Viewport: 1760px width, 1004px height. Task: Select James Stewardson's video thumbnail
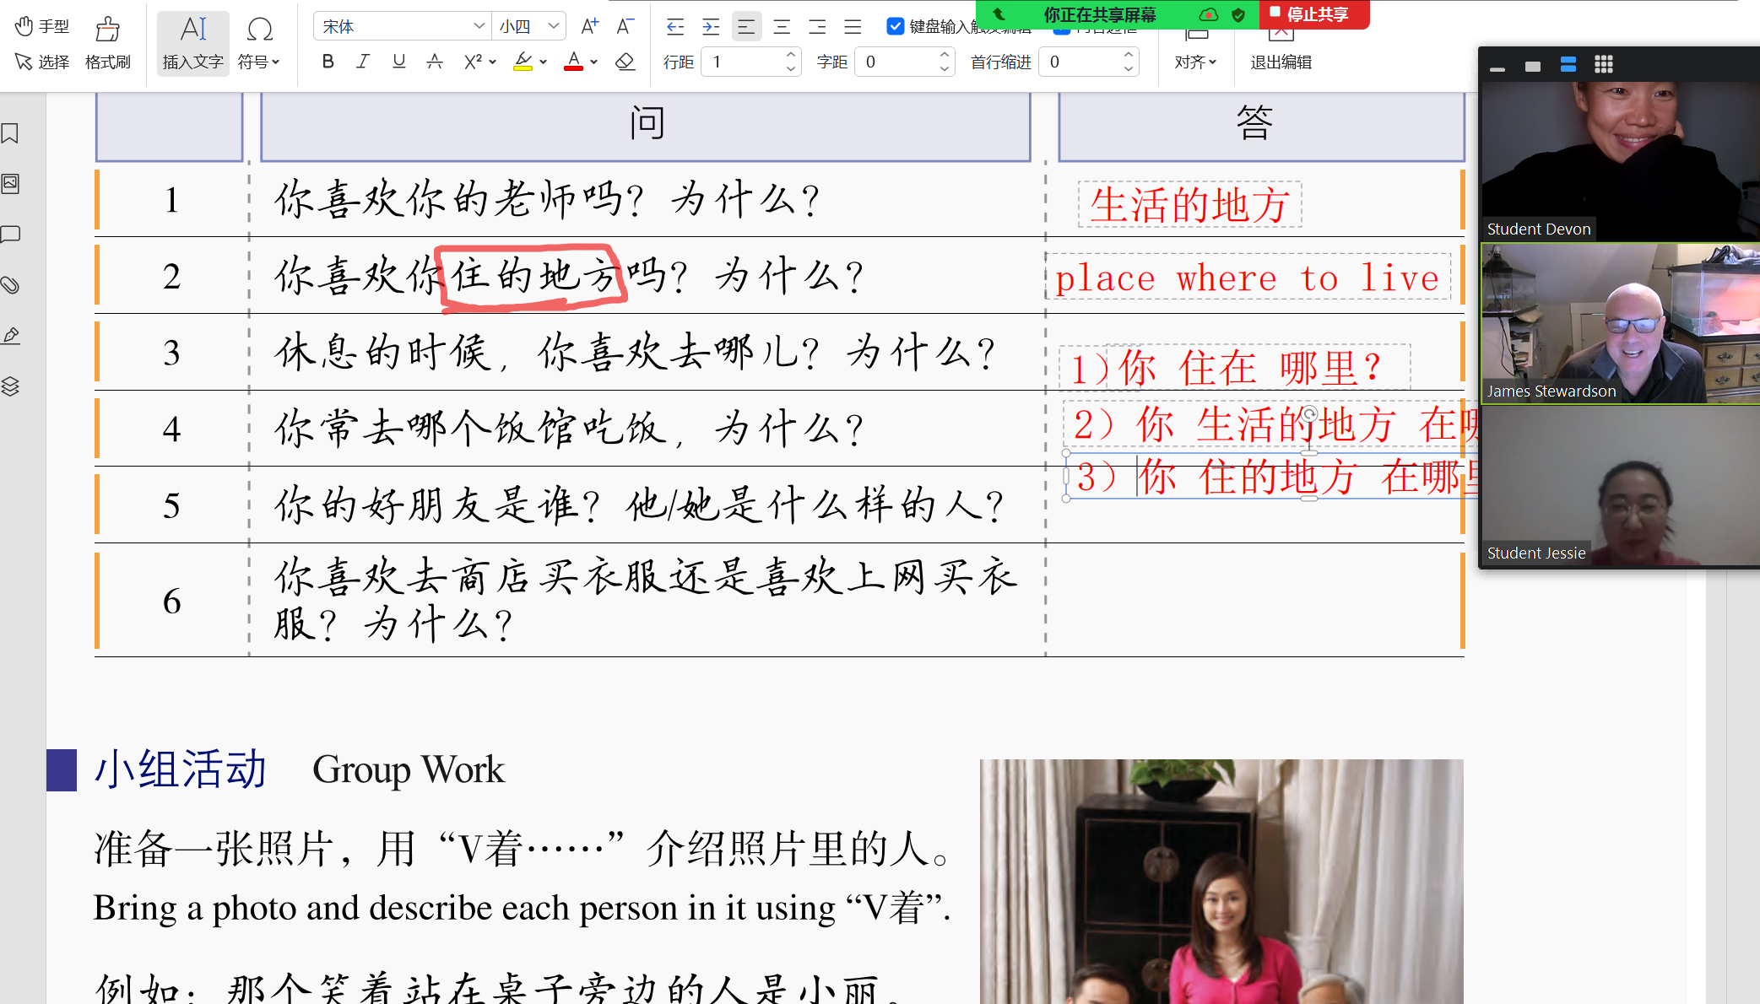[1621, 323]
